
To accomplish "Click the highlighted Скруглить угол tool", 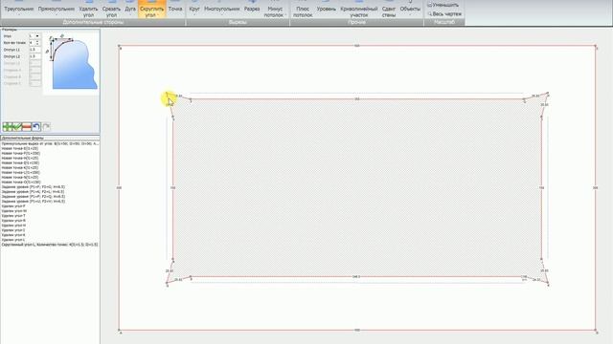I will (x=151, y=10).
